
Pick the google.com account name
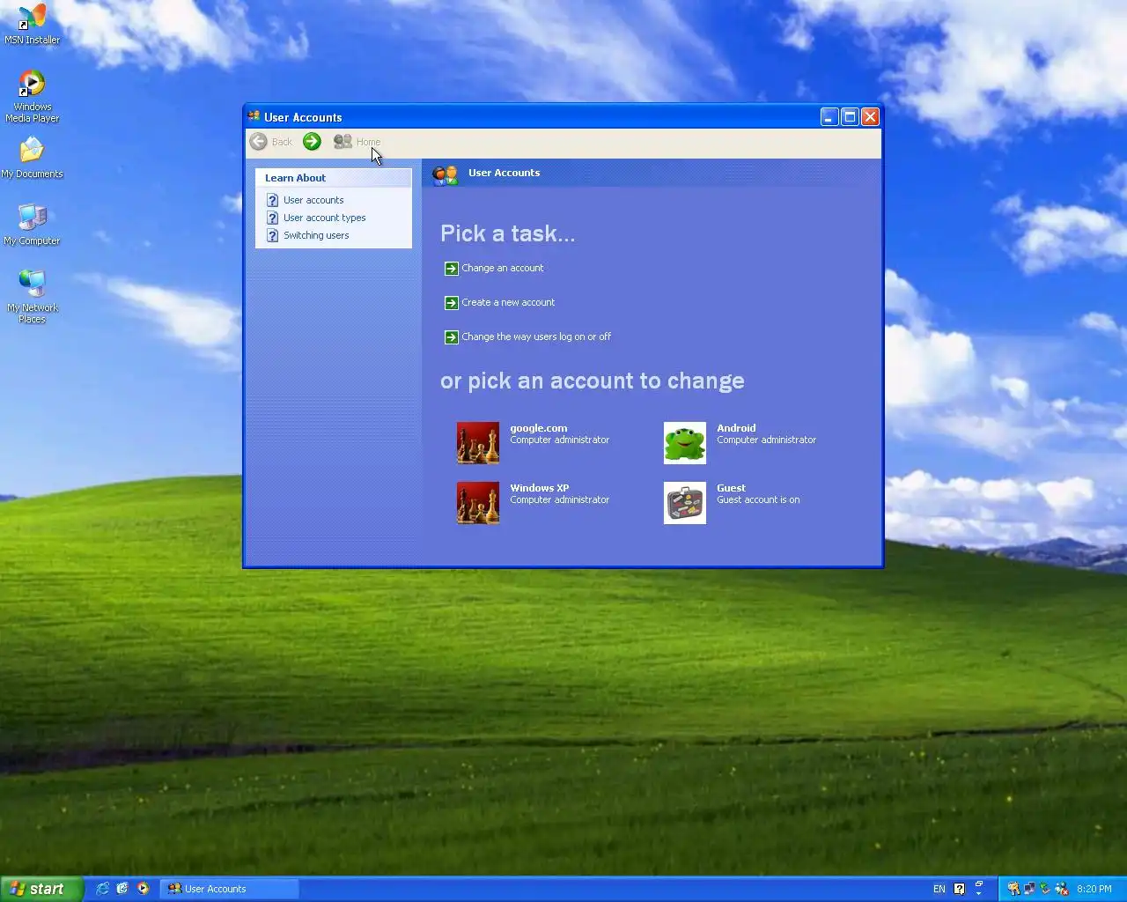(539, 428)
